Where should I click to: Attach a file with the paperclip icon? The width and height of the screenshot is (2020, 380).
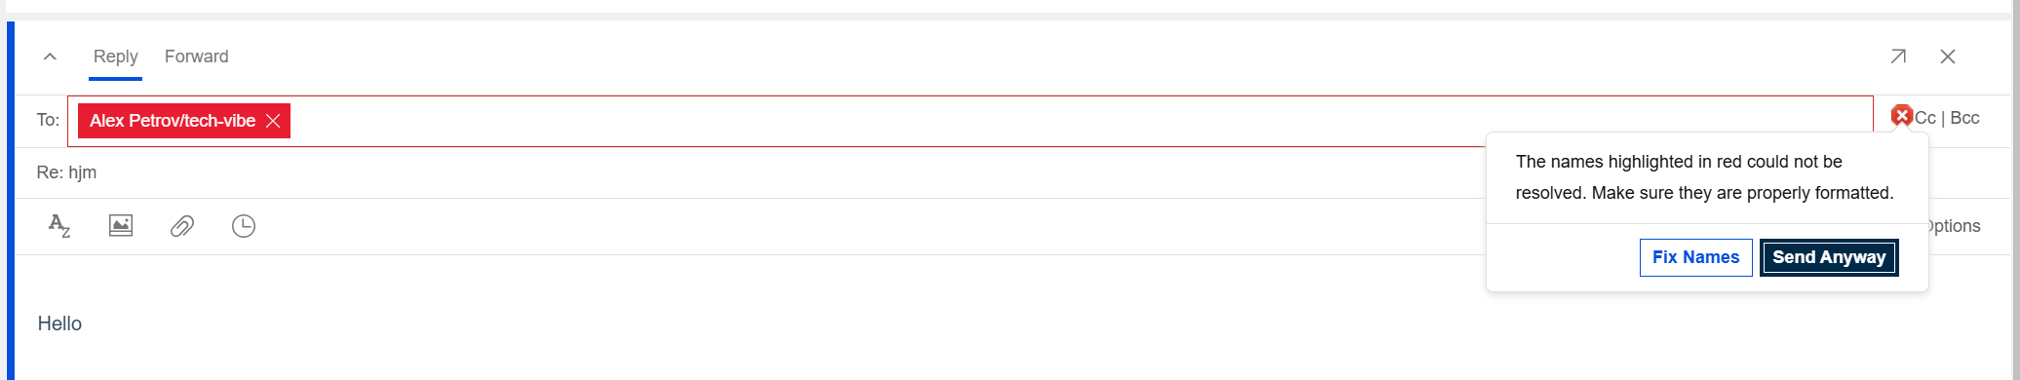(182, 226)
